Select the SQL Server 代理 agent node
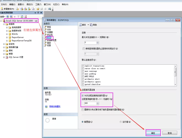The width and height of the screenshot is (182, 138). [x=16, y=57]
